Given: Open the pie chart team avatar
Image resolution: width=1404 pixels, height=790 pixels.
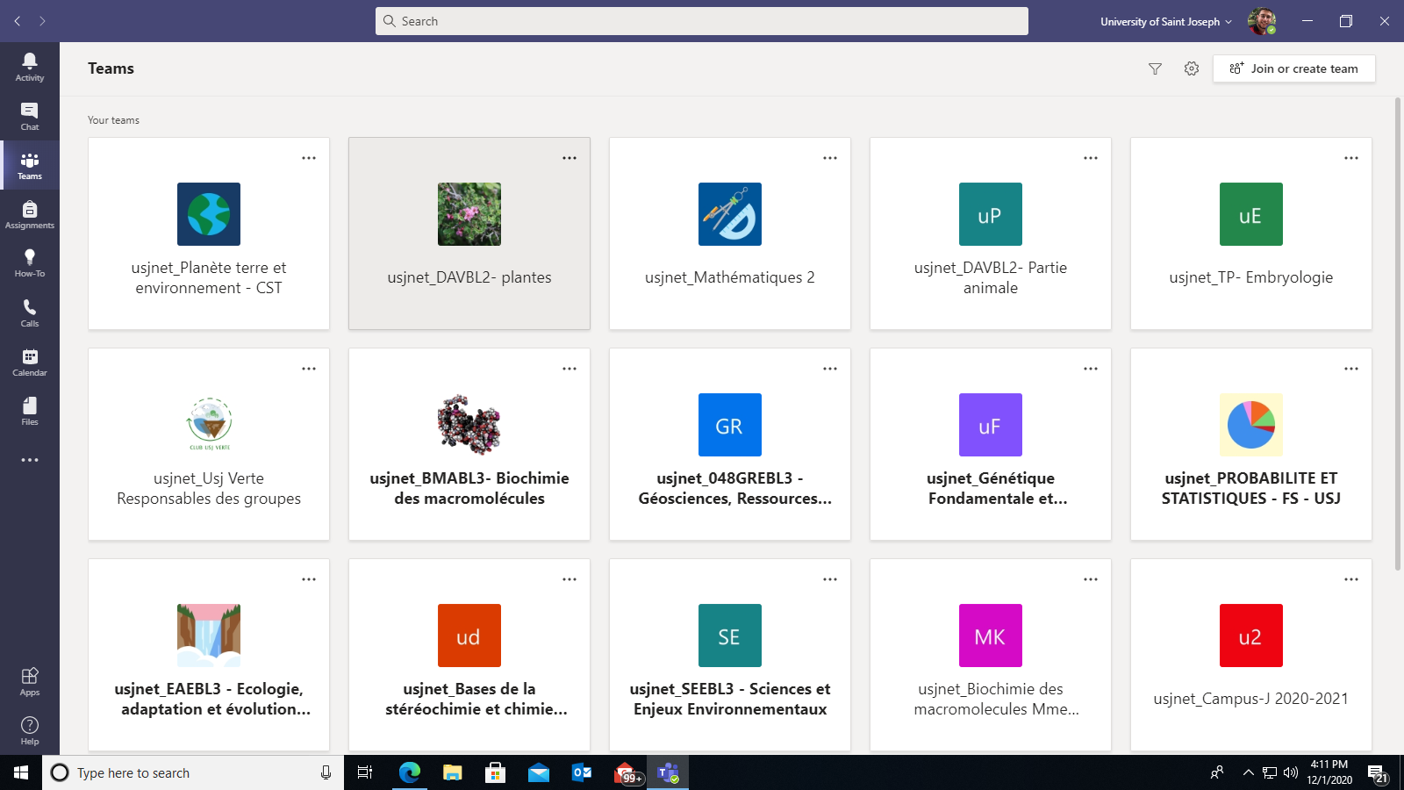Looking at the screenshot, I should [x=1251, y=425].
